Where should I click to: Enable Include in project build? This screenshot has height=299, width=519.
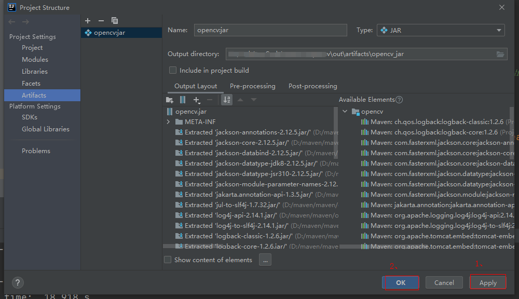(173, 70)
